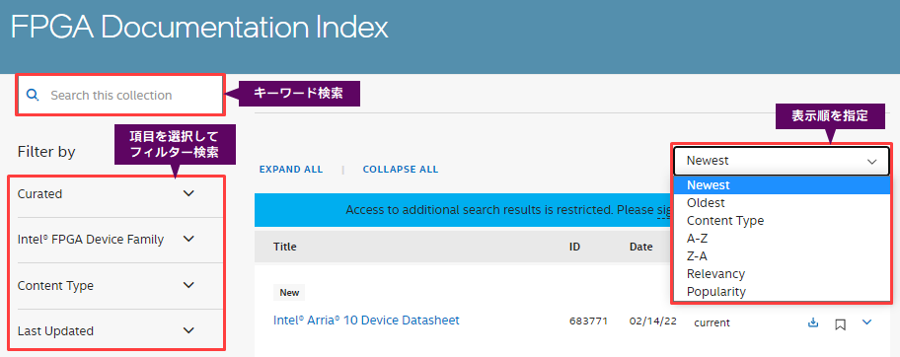Open the Newest sort order dropdown
900x357 pixels.
point(782,162)
